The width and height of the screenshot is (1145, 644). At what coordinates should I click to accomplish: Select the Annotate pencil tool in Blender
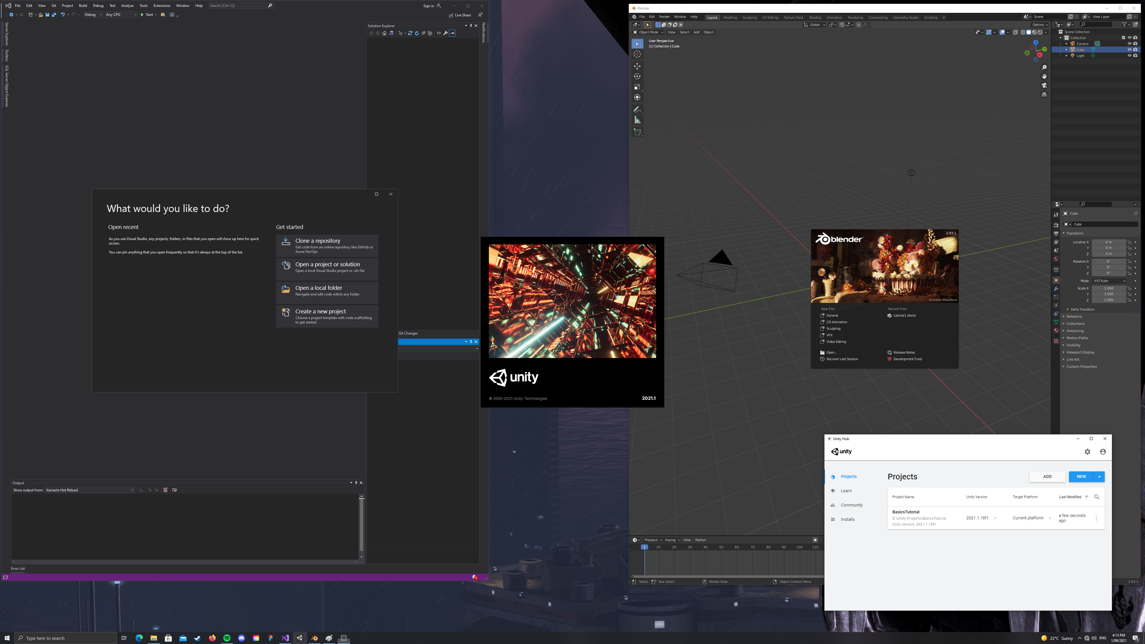pyautogui.click(x=637, y=109)
